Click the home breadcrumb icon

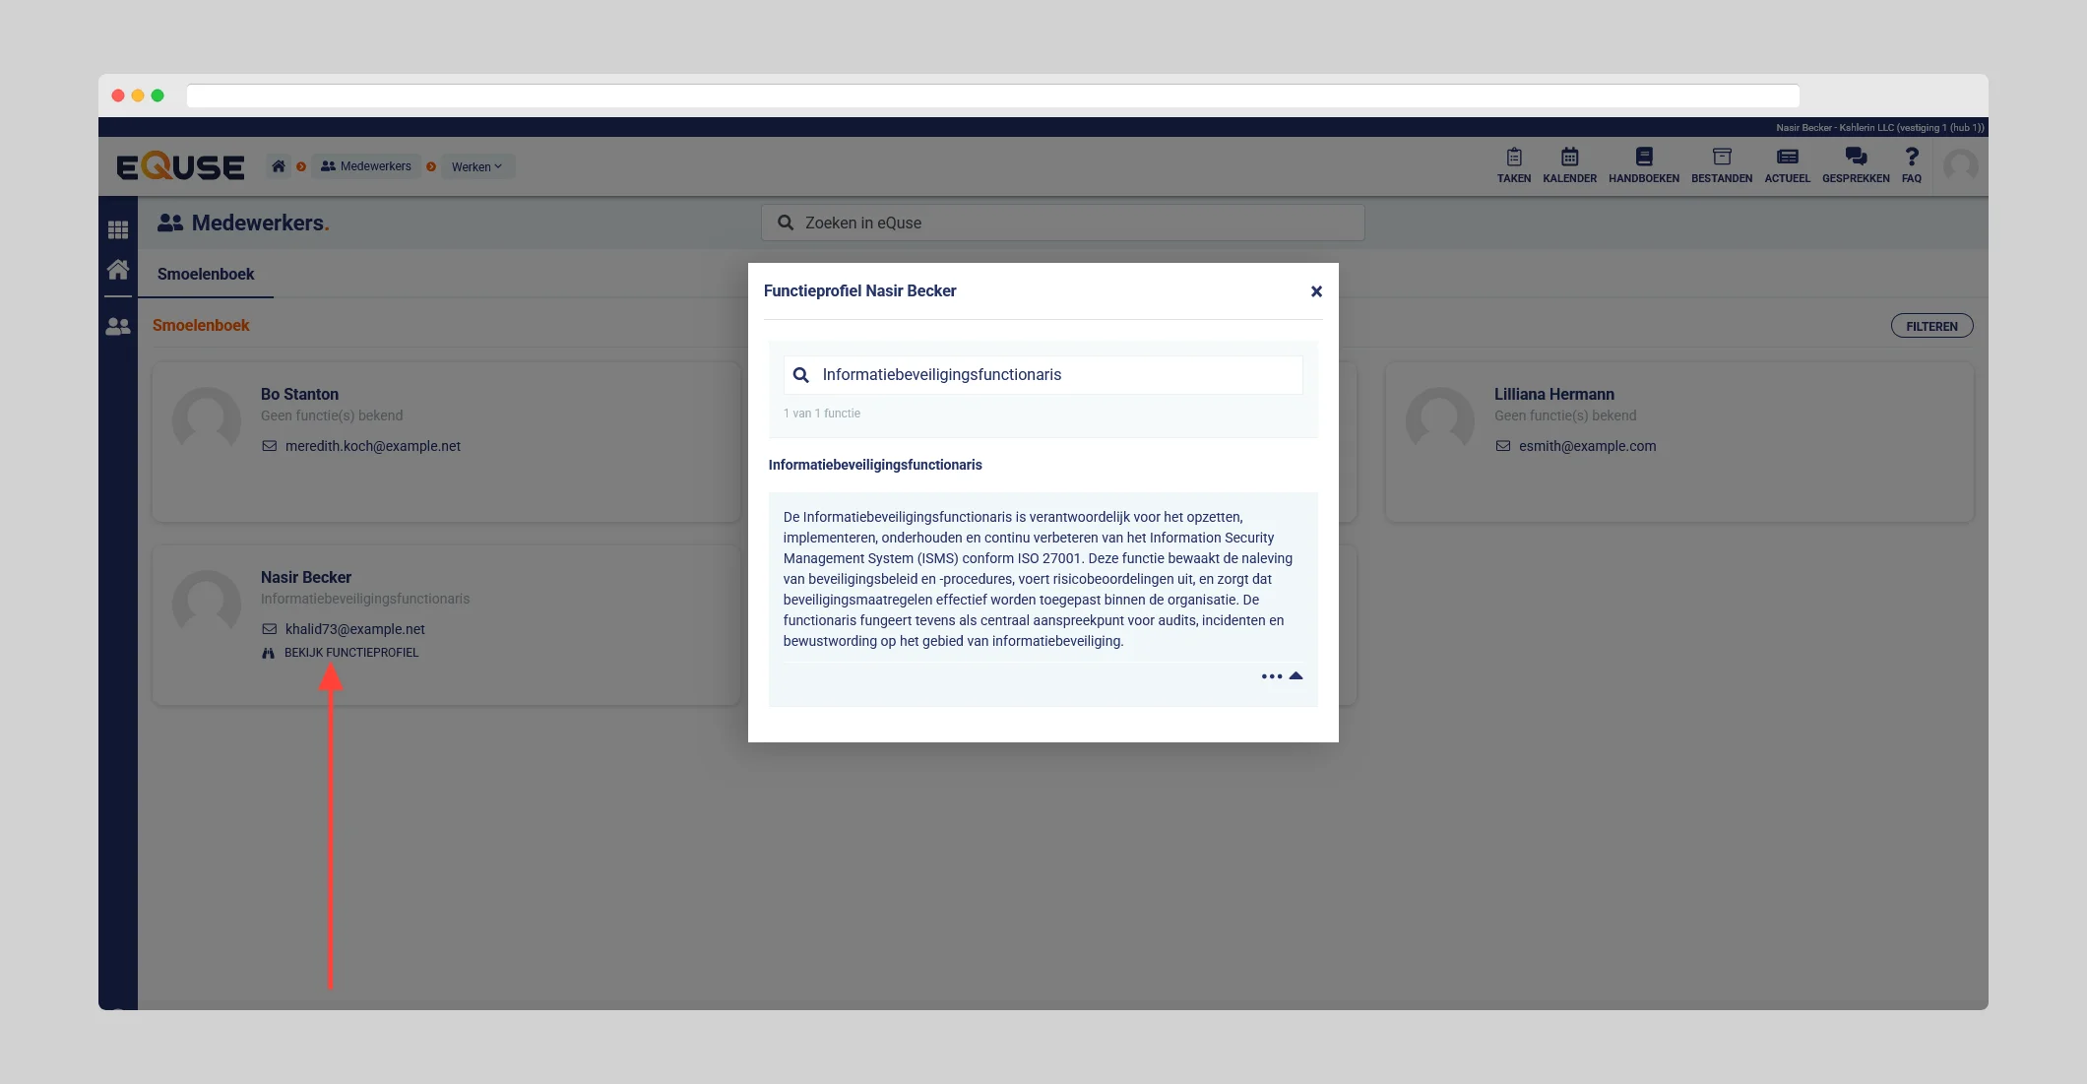(x=279, y=166)
